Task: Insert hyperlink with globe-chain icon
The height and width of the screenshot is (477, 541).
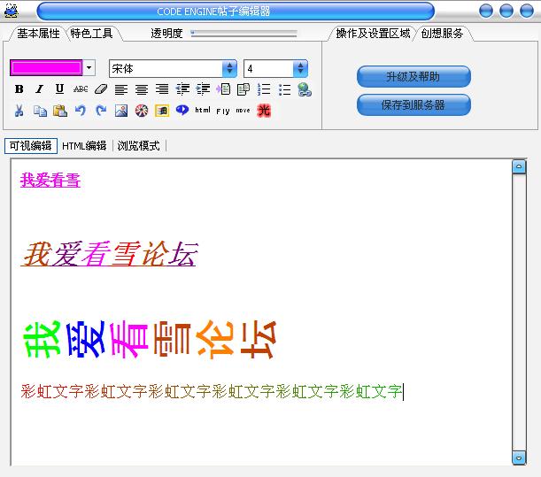Action: pyautogui.click(x=305, y=89)
